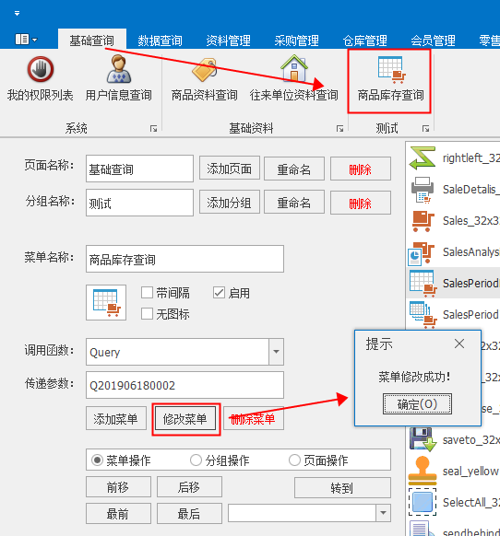The width and height of the screenshot is (500, 536).
Task: Open 我的权限列表 permissions icon
Action: click(x=41, y=69)
